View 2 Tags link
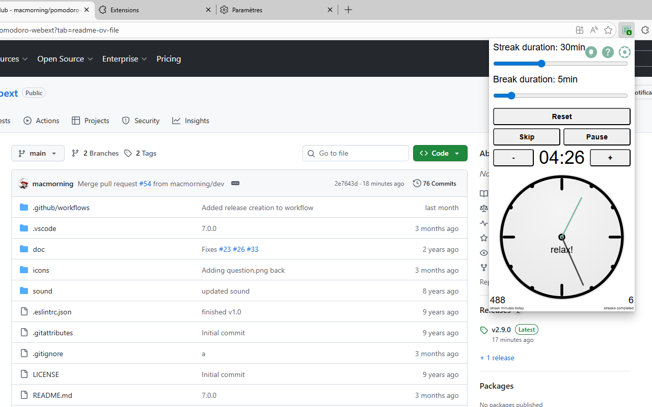This screenshot has height=407, width=652. coord(140,153)
